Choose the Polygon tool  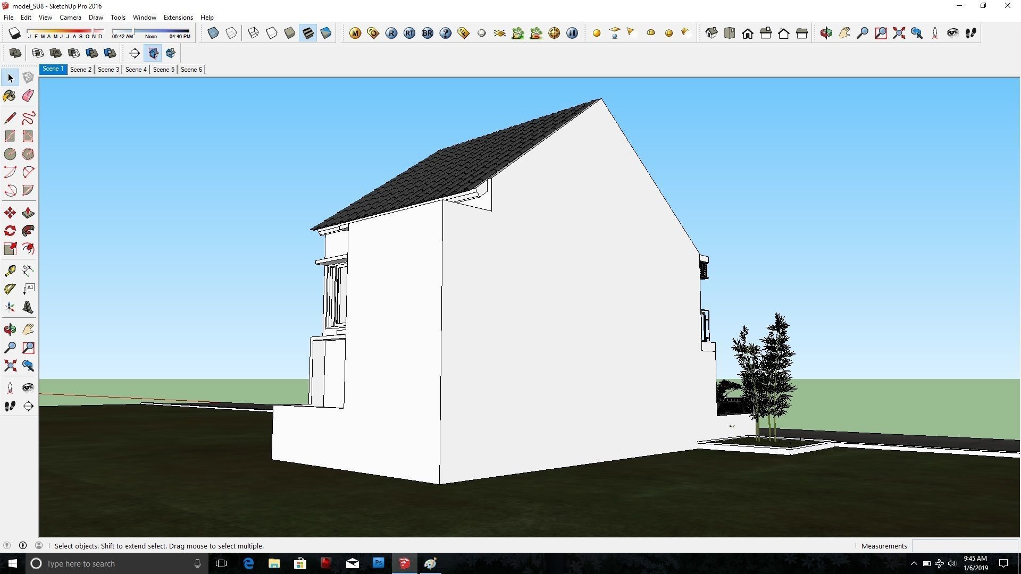tap(28, 154)
